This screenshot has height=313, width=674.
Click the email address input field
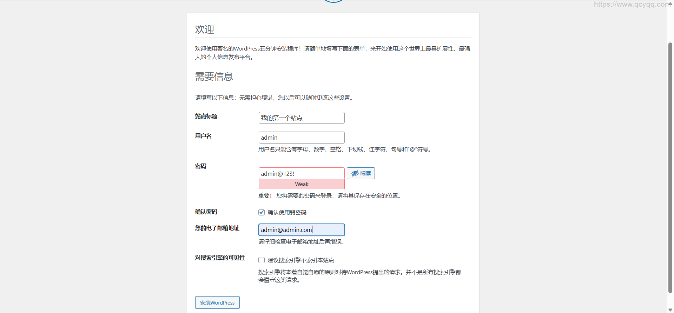301,230
